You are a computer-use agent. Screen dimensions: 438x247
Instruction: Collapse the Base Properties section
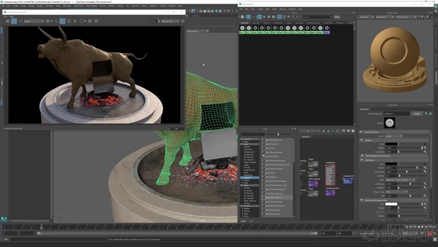pos(361,132)
